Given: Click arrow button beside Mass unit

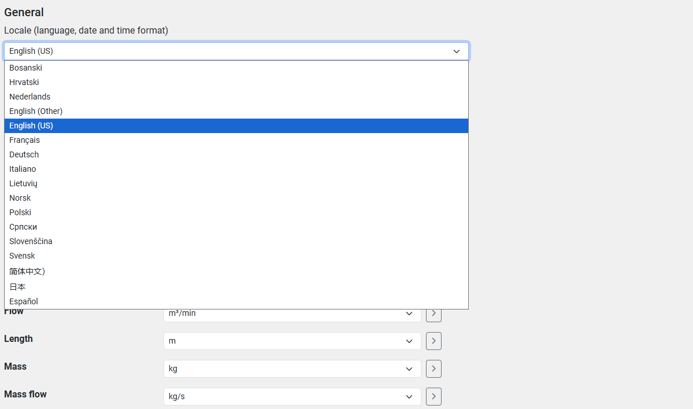Looking at the screenshot, I should 433,369.
